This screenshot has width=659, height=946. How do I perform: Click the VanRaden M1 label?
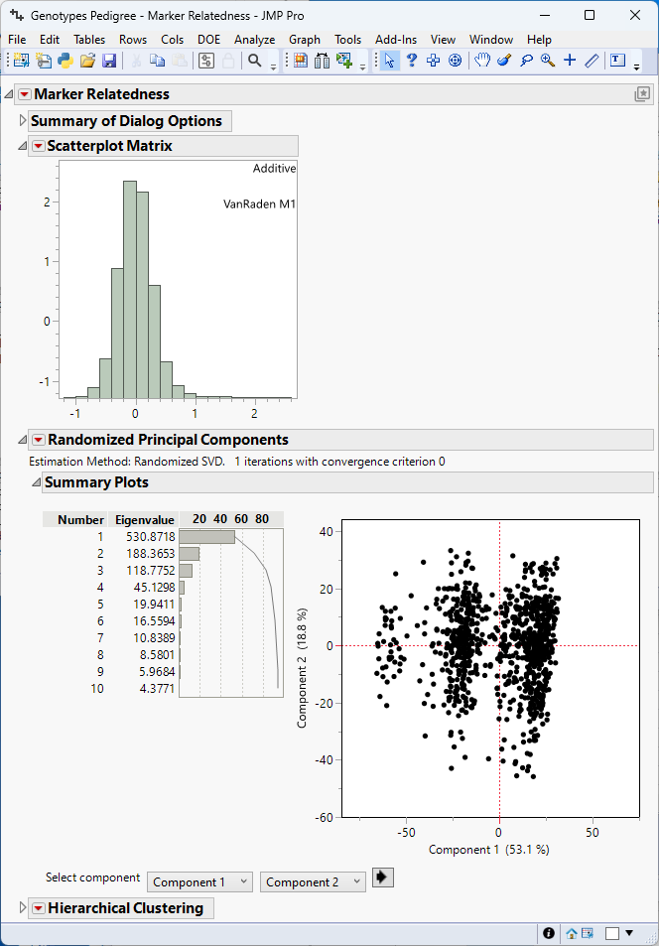pyautogui.click(x=259, y=203)
